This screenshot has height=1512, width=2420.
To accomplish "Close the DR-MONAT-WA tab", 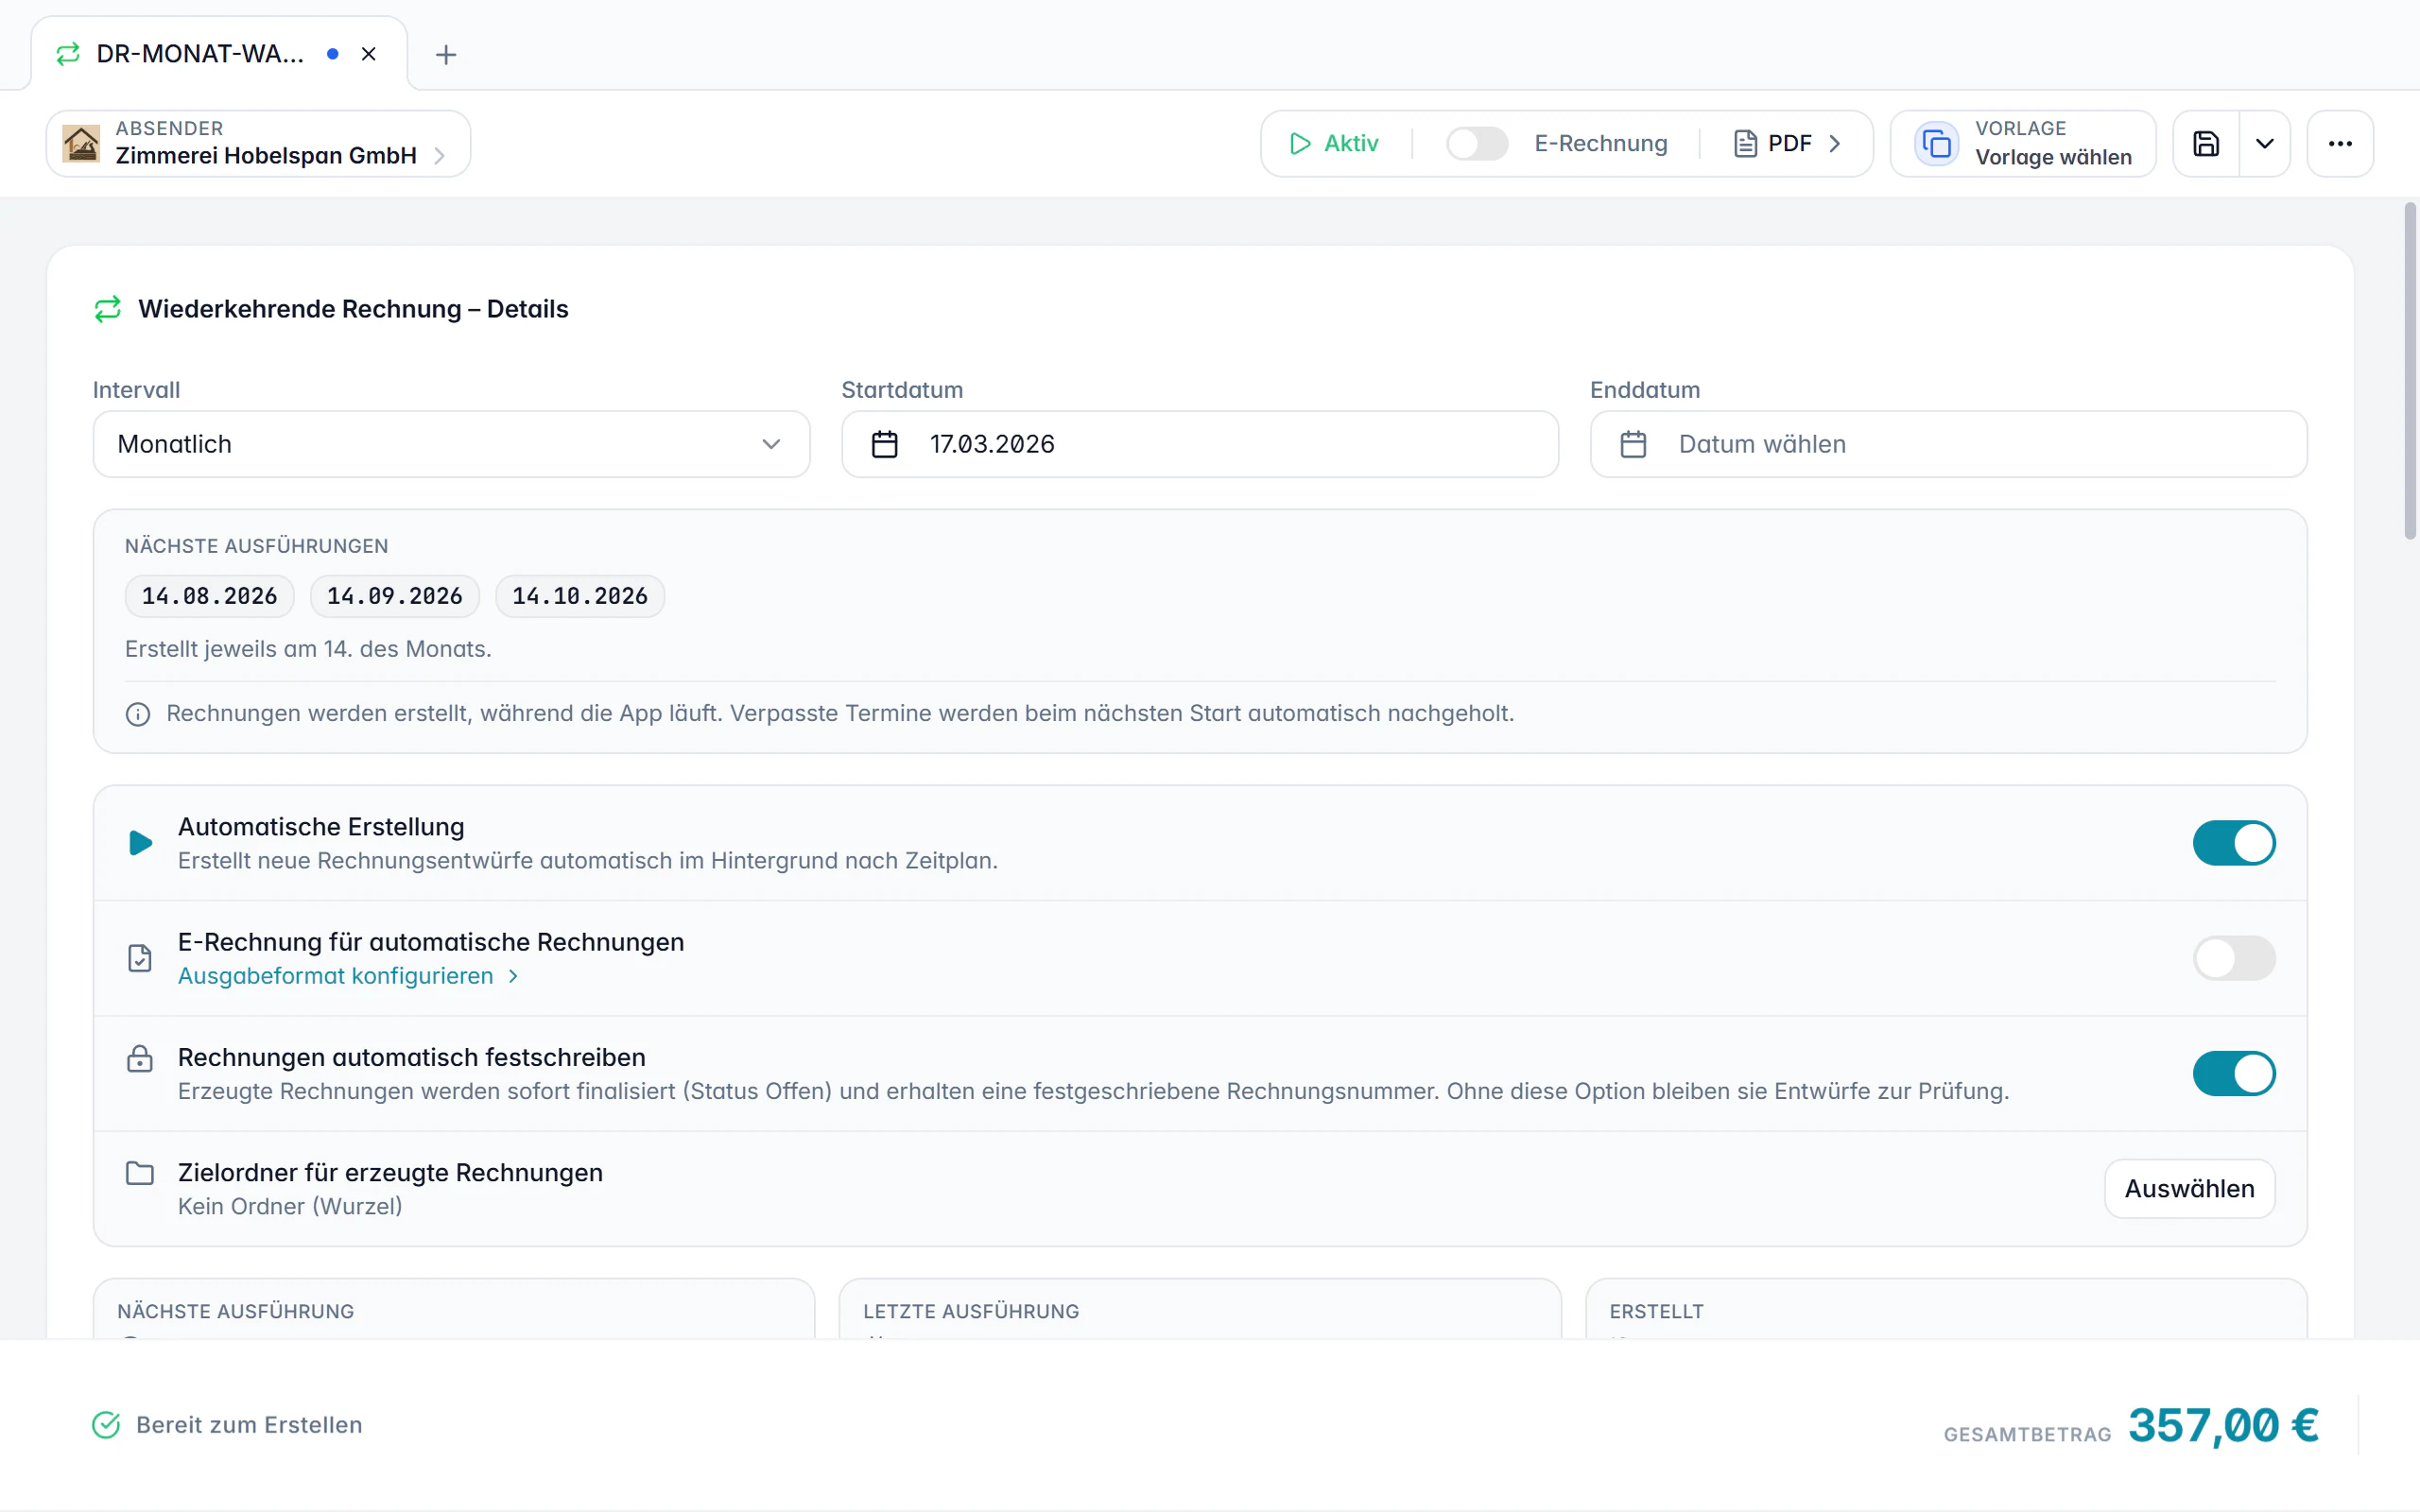I will pos(369,54).
